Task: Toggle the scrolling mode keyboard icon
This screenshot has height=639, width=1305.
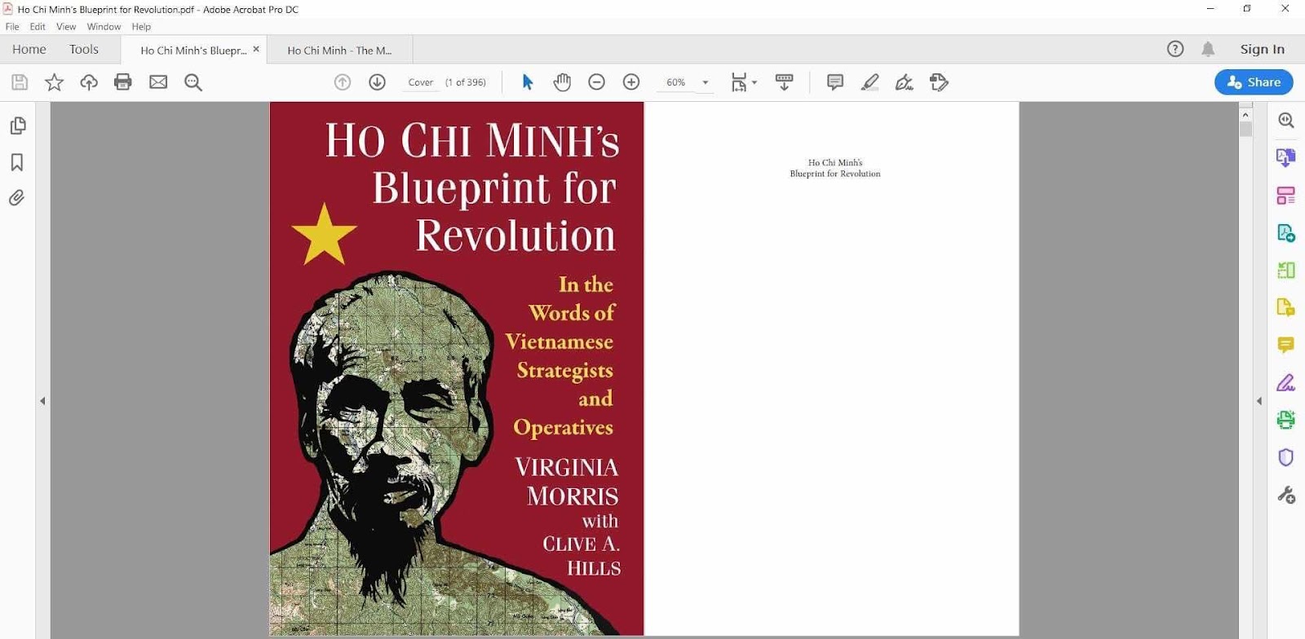Action: click(784, 82)
